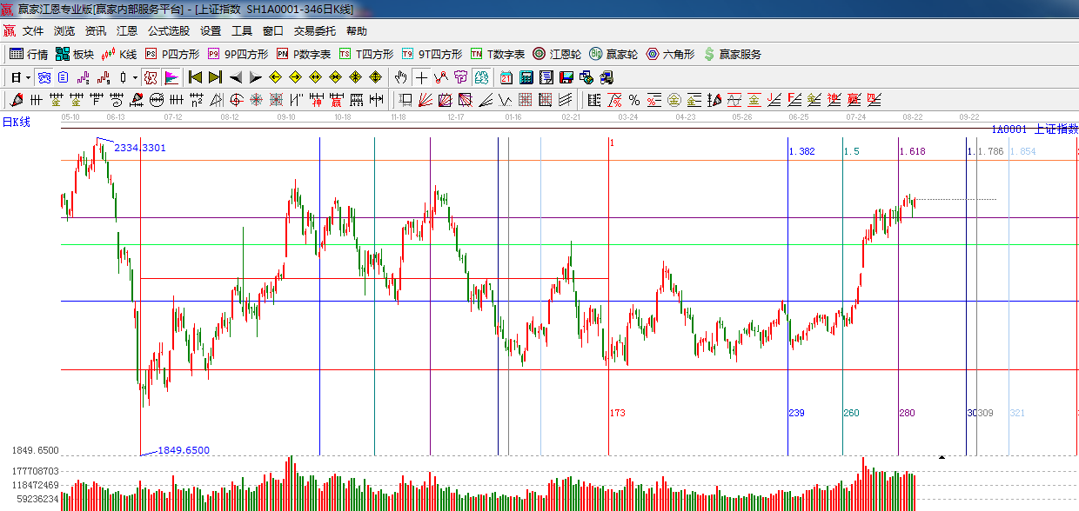Click the calendar date icon
The width and height of the screenshot is (1079, 511).
point(505,77)
